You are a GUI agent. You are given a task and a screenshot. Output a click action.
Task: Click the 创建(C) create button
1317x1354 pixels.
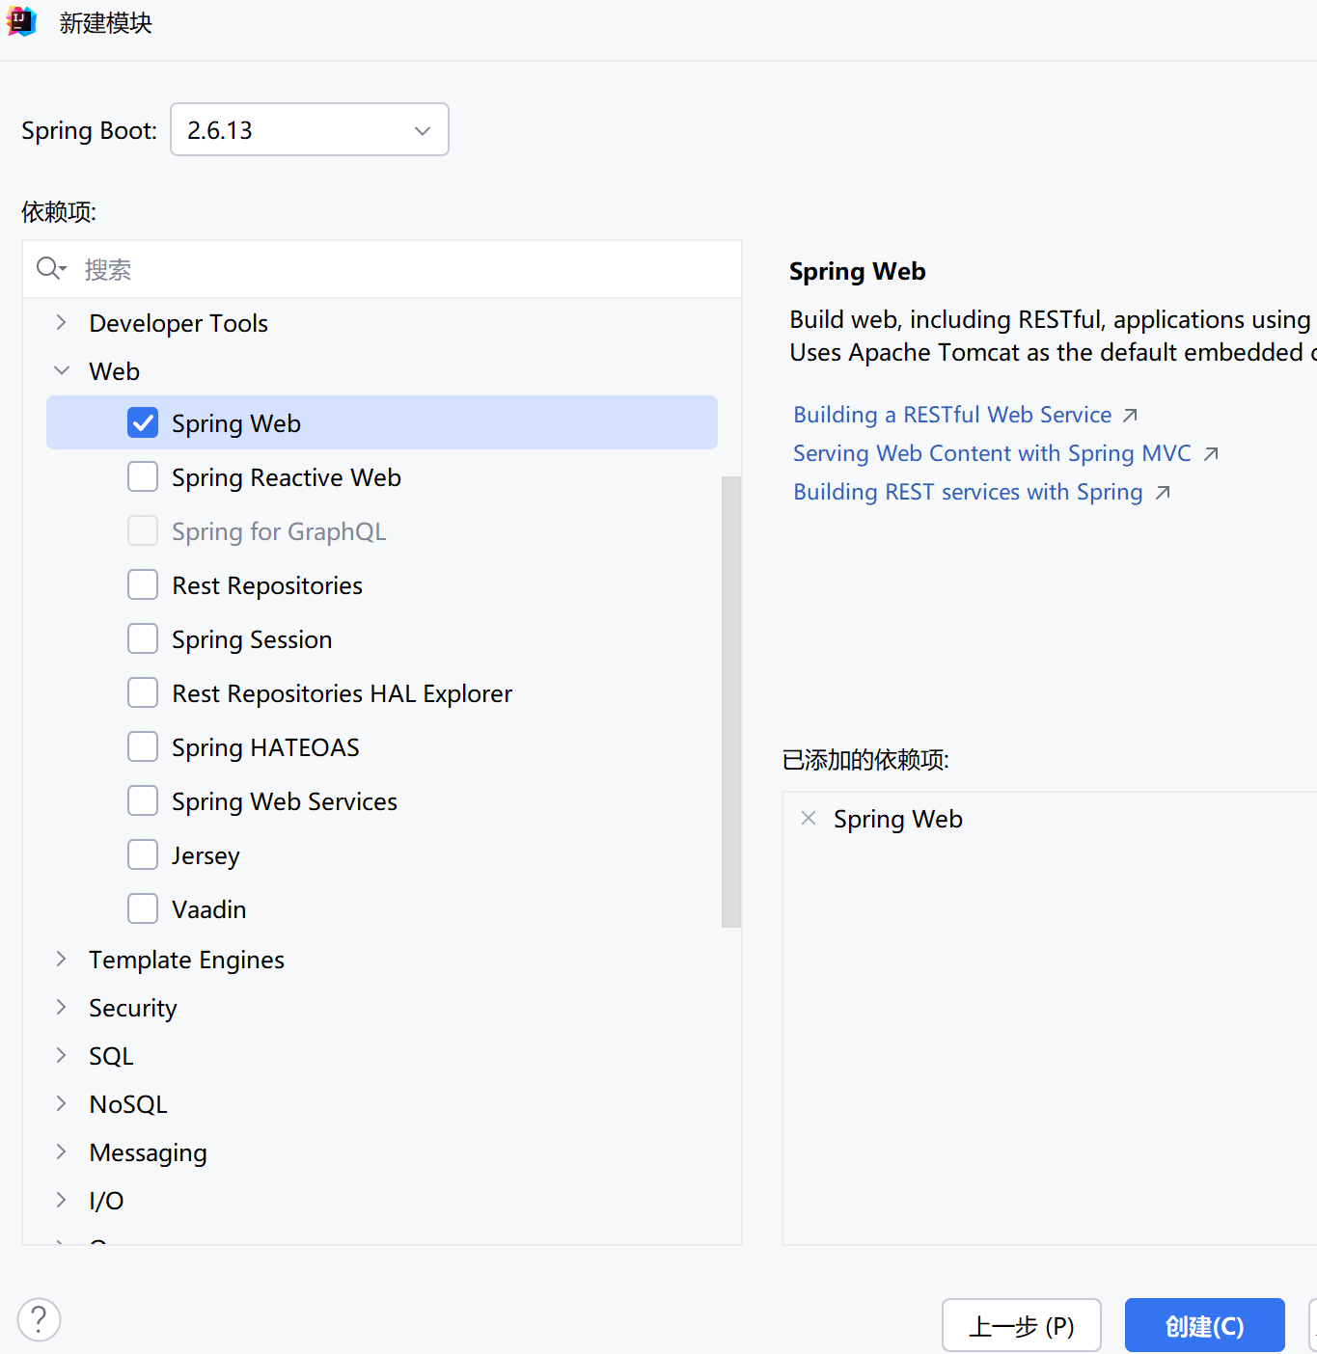click(1204, 1326)
